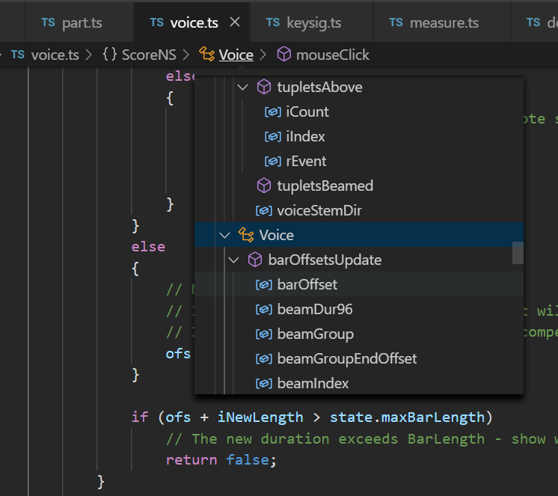Click the outline dropdown scrollbar thumb

518,253
